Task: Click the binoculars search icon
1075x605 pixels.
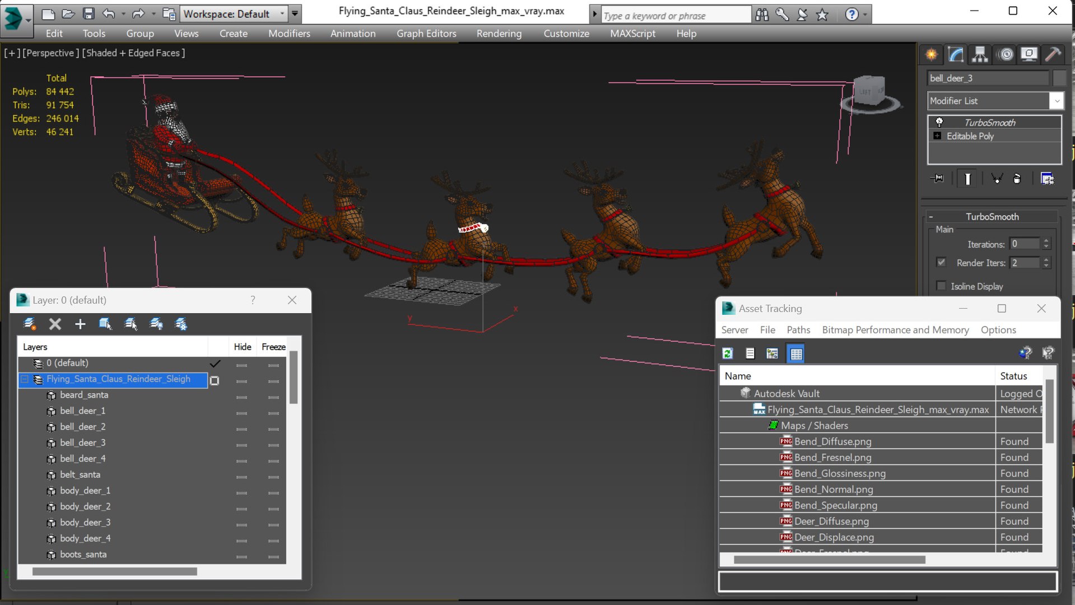Action: (762, 15)
